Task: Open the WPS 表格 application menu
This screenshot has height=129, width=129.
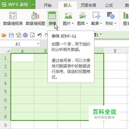Action: 15,5
